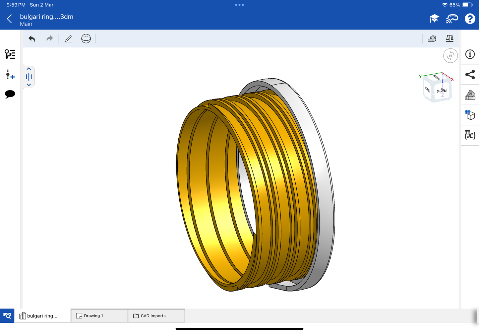This screenshot has width=479, height=333.
Task: Open the Insert feature menu
Action: click(x=10, y=74)
